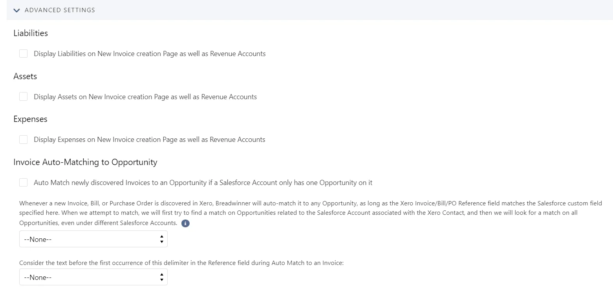Screen dimensions: 613x292
Task: Open the Salesforce custom field dropdown
Action: coord(93,239)
